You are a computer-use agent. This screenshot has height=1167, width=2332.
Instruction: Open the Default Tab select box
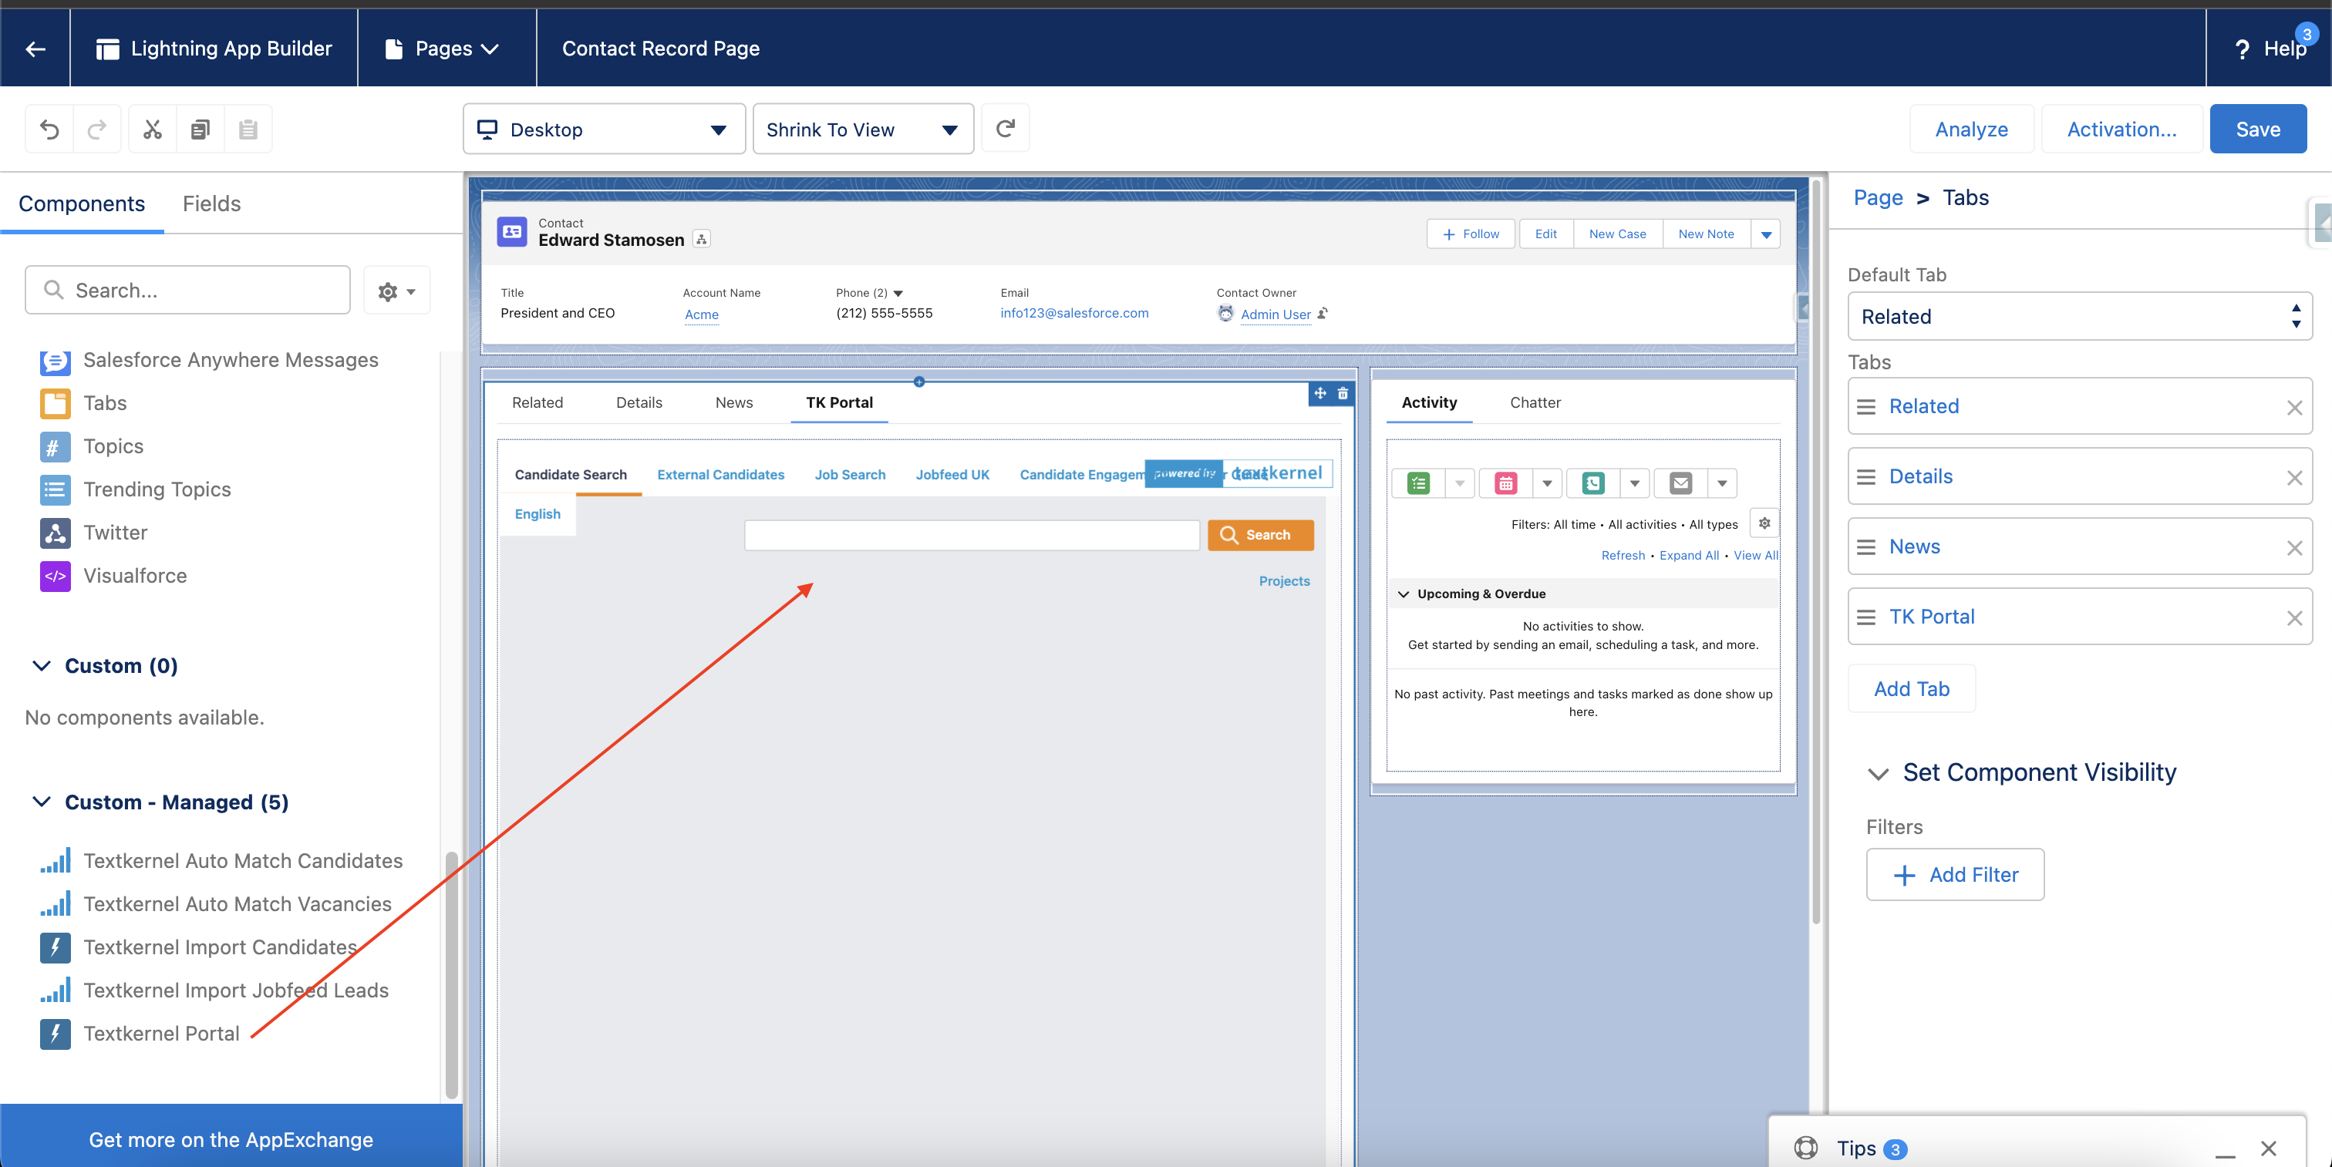pyautogui.click(x=2079, y=317)
